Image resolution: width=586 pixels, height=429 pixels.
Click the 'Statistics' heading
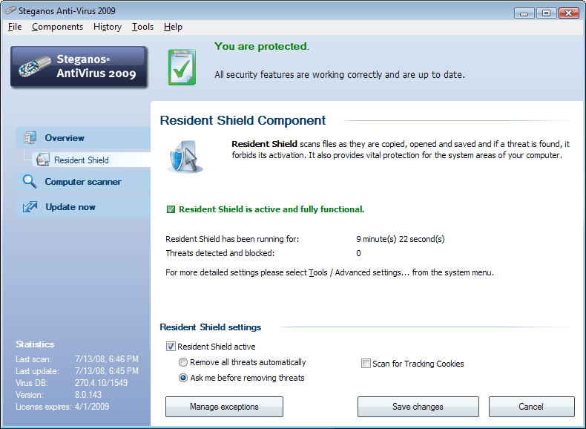35,344
